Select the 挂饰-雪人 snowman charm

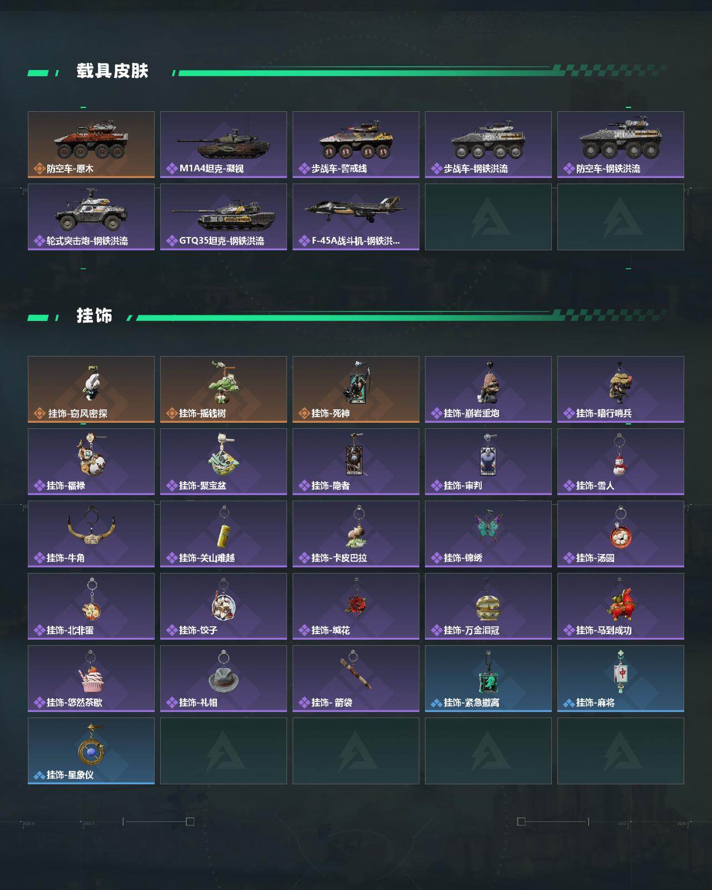coord(621,462)
